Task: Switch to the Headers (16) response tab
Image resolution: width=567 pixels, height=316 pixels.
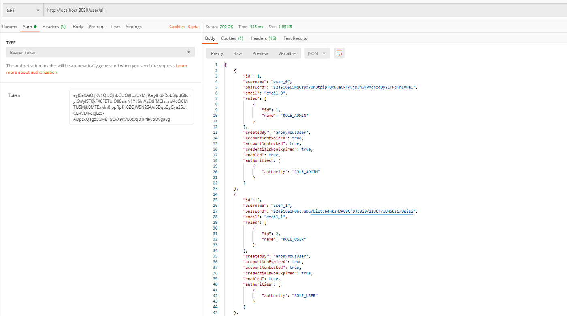Action: click(263, 38)
